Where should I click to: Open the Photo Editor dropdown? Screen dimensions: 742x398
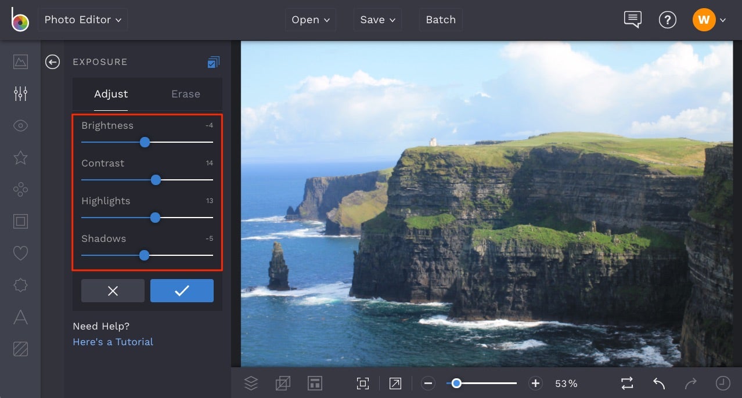82,19
